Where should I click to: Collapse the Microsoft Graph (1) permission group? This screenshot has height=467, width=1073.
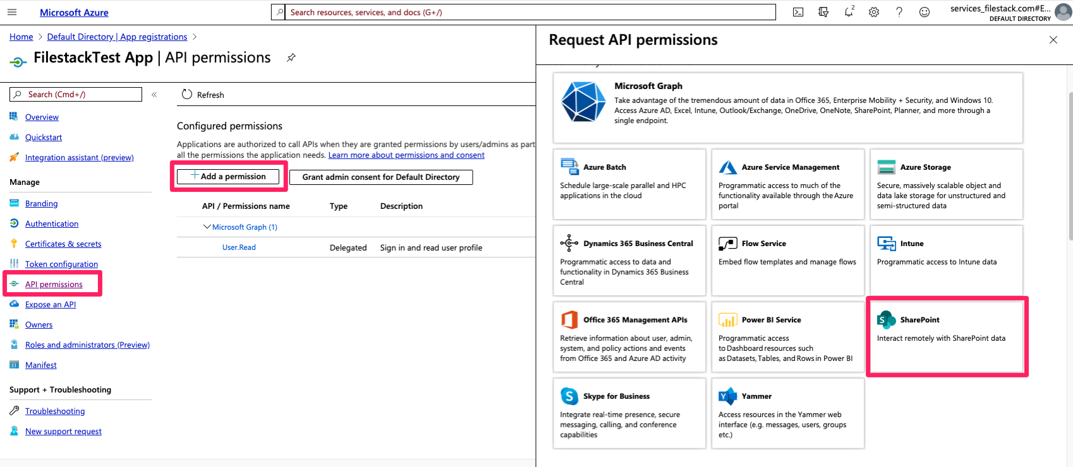(x=207, y=227)
